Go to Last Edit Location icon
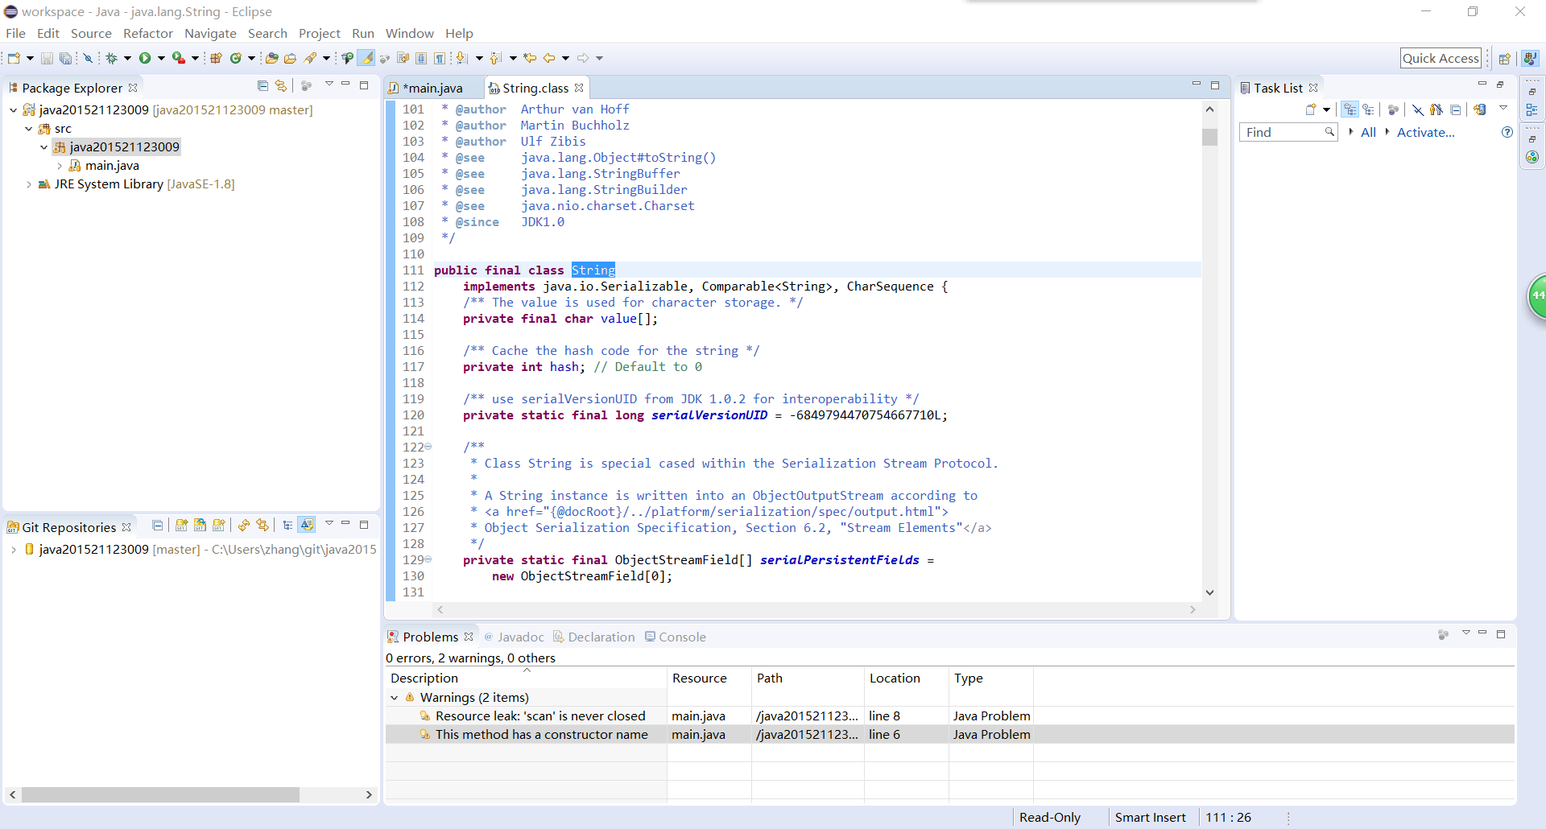Screen dimensions: 1546x829 [x=530, y=58]
